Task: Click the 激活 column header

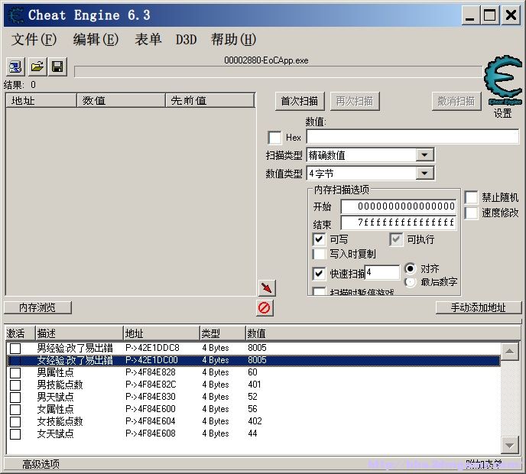Action: tap(19, 333)
